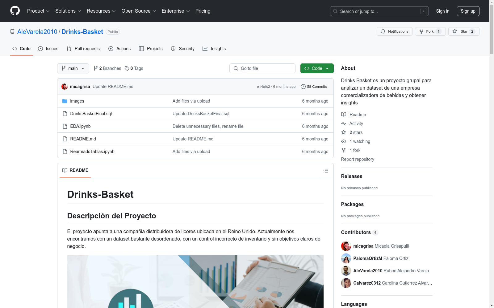This screenshot has width=494, height=308.
Task: Click AleVarela2010's contributor avatar
Action: [x=346, y=271]
